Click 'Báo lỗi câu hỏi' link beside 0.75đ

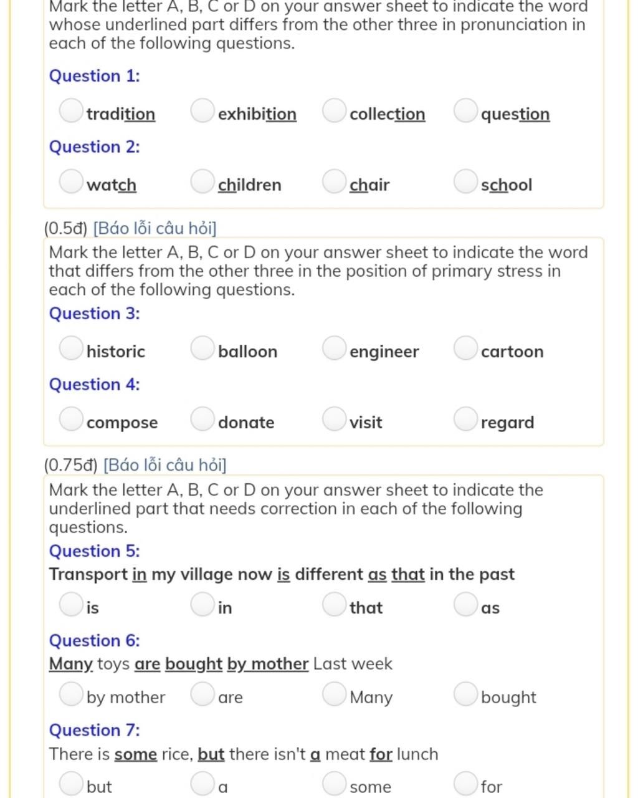point(165,465)
